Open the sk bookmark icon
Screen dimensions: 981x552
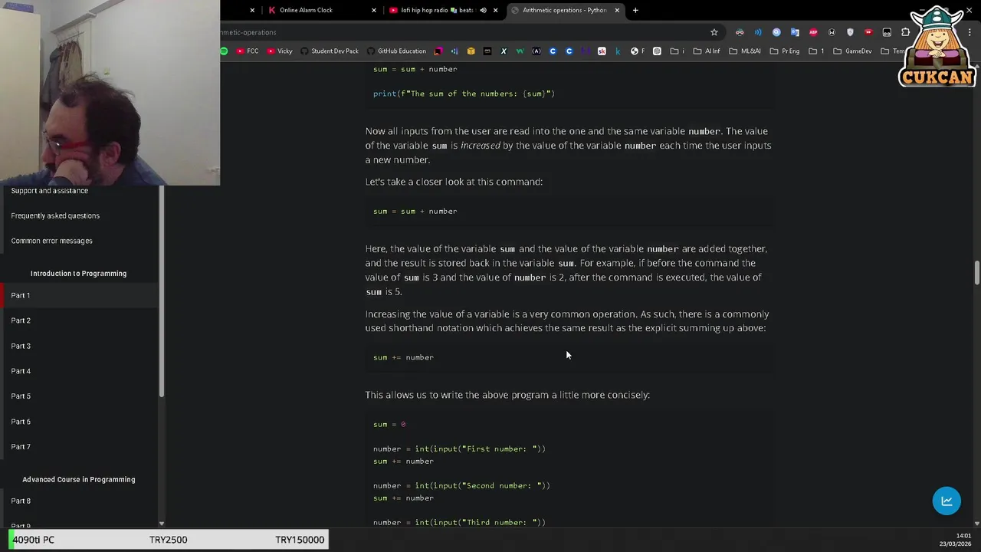point(602,51)
